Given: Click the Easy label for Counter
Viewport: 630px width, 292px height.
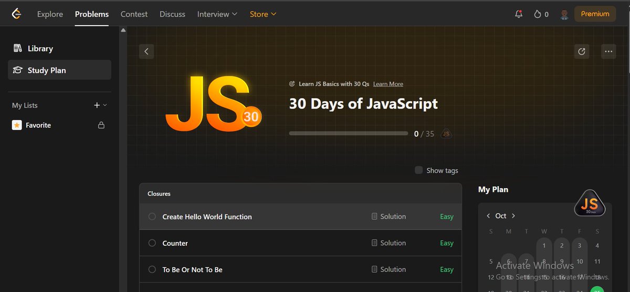Looking at the screenshot, I should (x=447, y=243).
